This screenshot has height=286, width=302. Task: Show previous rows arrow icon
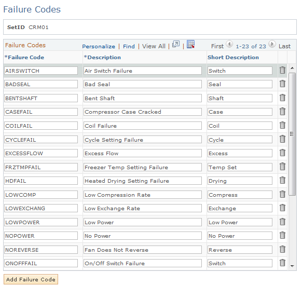point(229,44)
